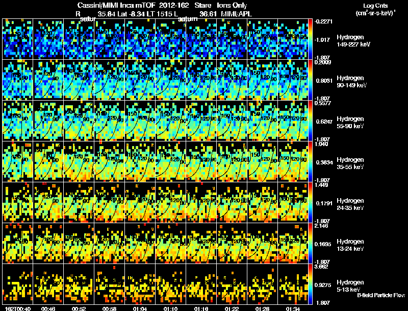Click the '01:04' time axis label
408x311 pixels.
(140, 308)
